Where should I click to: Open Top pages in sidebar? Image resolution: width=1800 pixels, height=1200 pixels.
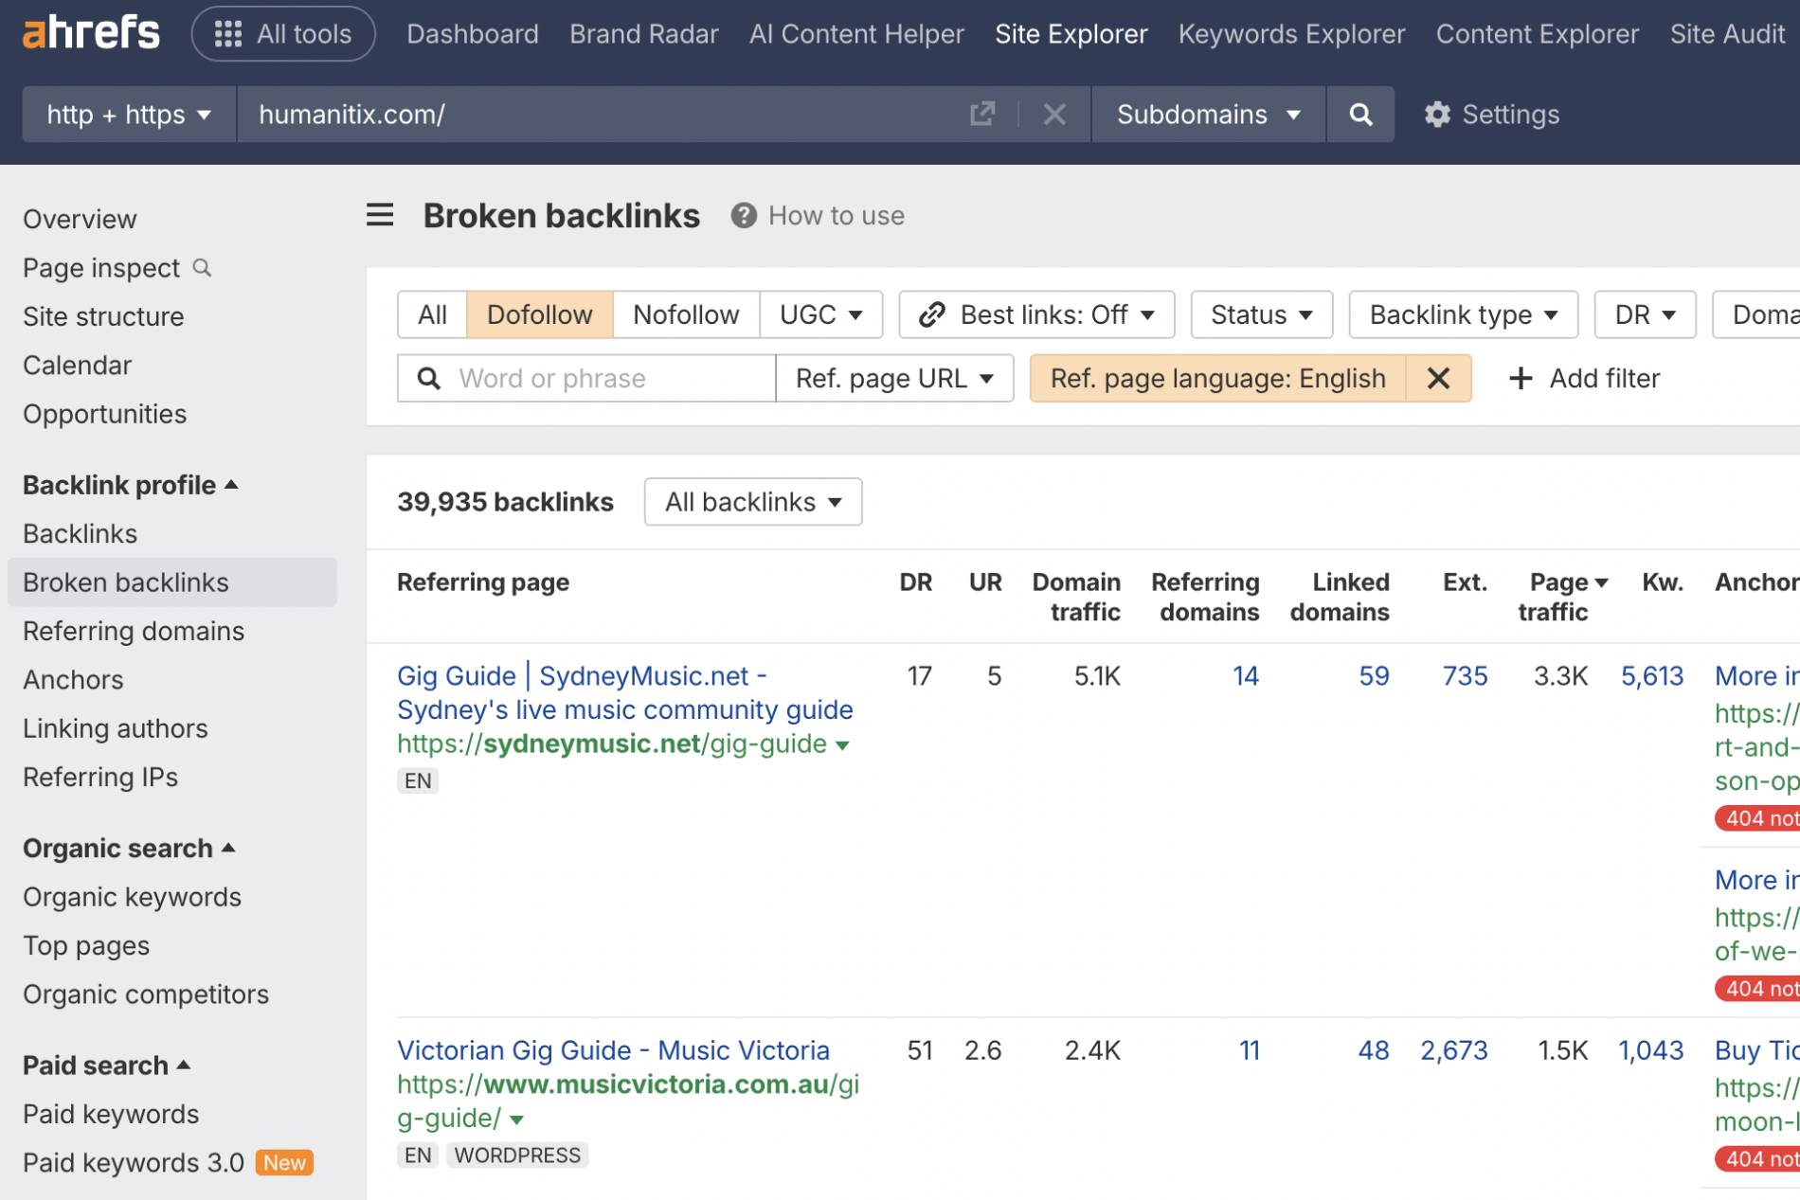click(86, 945)
